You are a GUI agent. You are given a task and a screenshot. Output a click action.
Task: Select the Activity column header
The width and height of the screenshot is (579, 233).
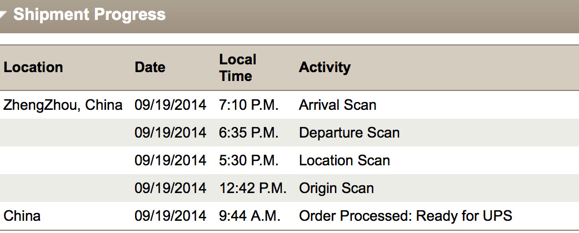325,68
